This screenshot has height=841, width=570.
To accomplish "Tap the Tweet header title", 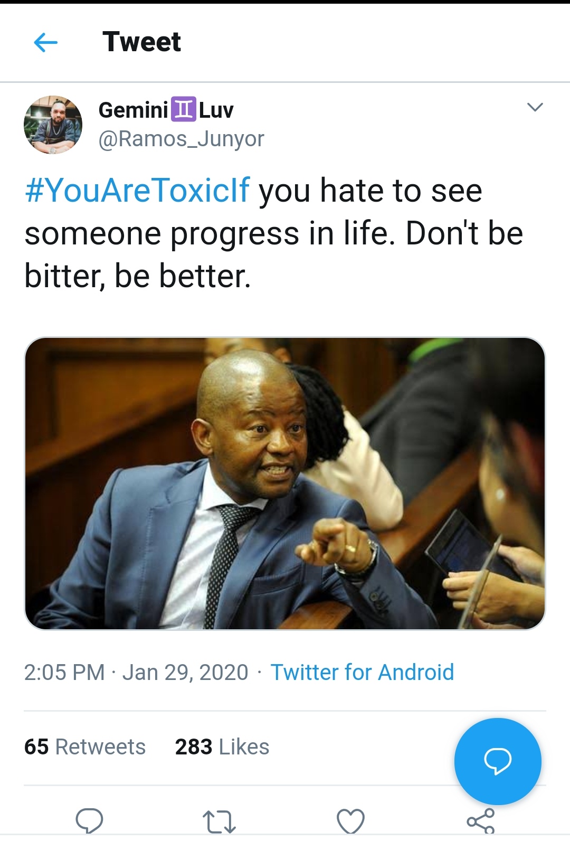I will pyautogui.click(x=141, y=42).
